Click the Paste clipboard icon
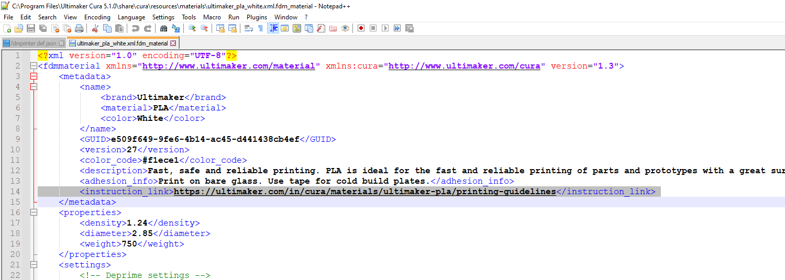785x280 pixels. click(119, 28)
